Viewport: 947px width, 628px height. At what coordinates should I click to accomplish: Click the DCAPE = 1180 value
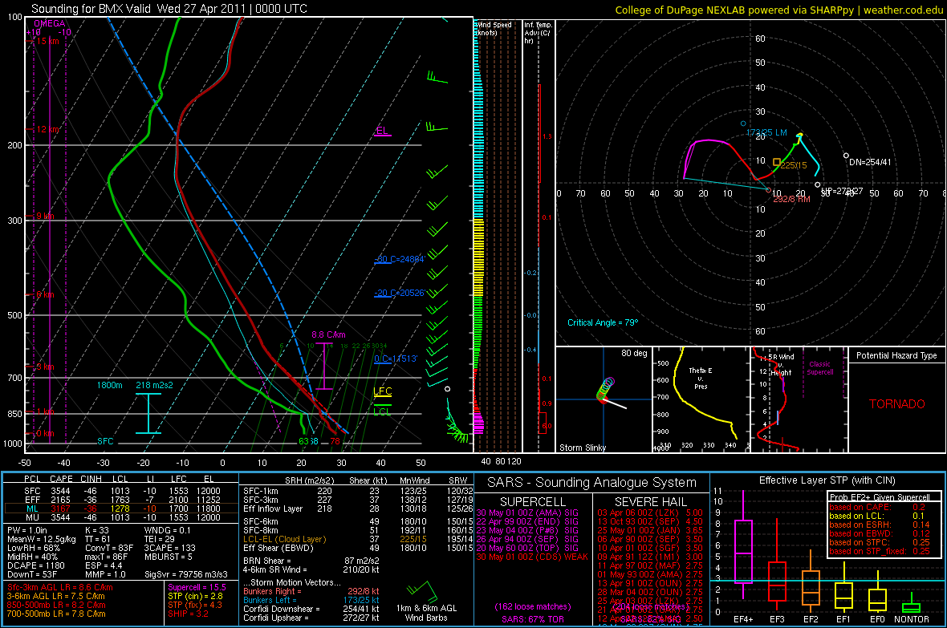35,565
